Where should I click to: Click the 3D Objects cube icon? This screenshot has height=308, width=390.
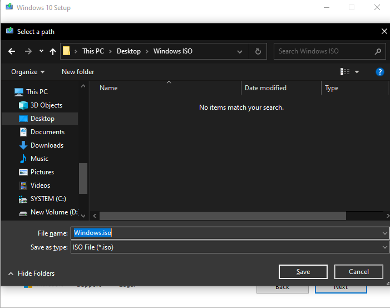[23, 105]
